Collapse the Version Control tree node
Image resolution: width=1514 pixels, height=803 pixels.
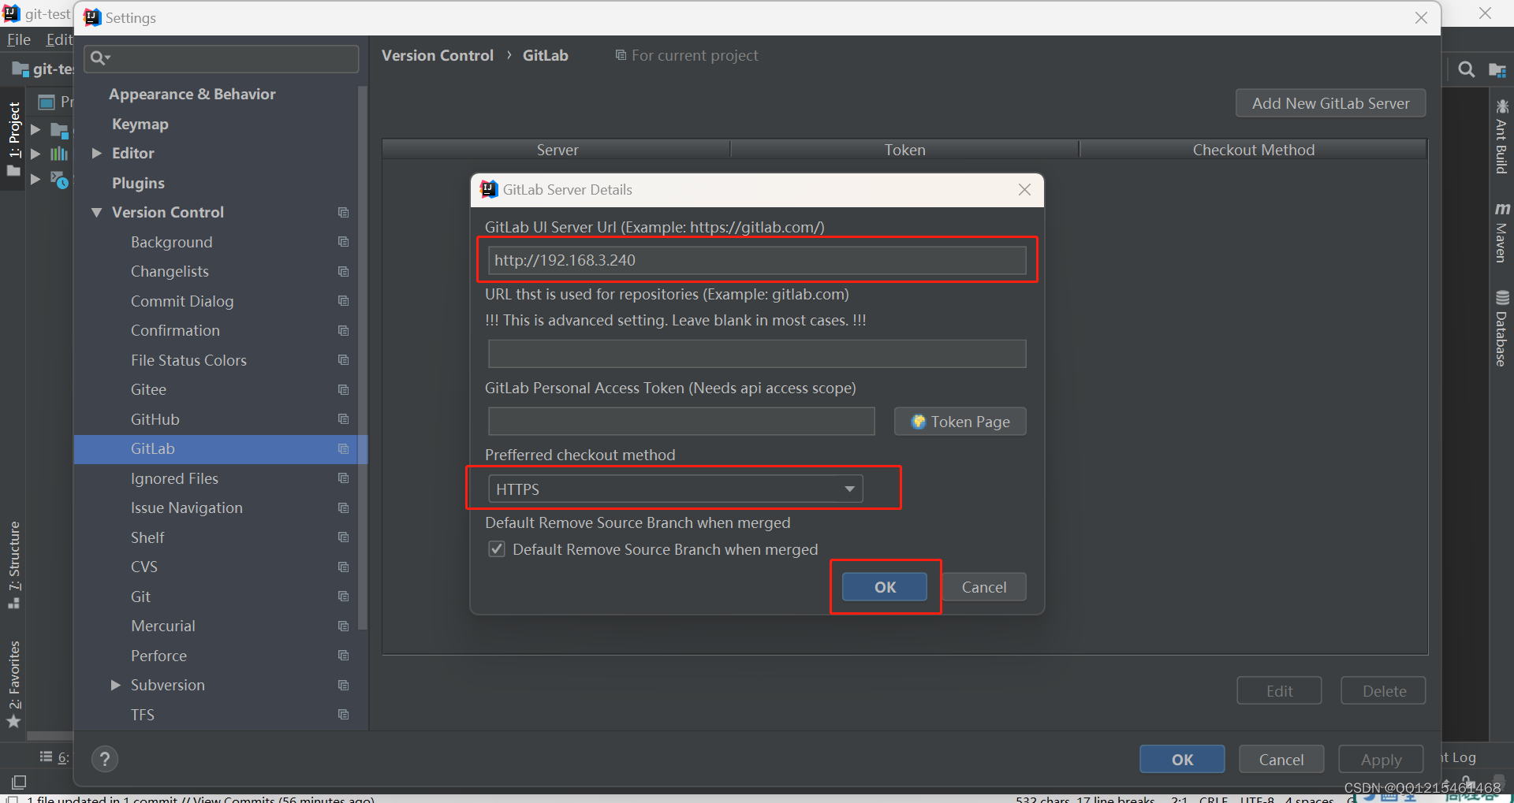point(96,213)
